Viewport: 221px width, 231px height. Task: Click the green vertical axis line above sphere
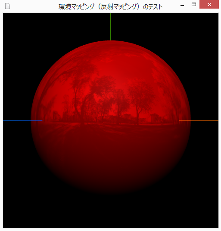(111, 27)
